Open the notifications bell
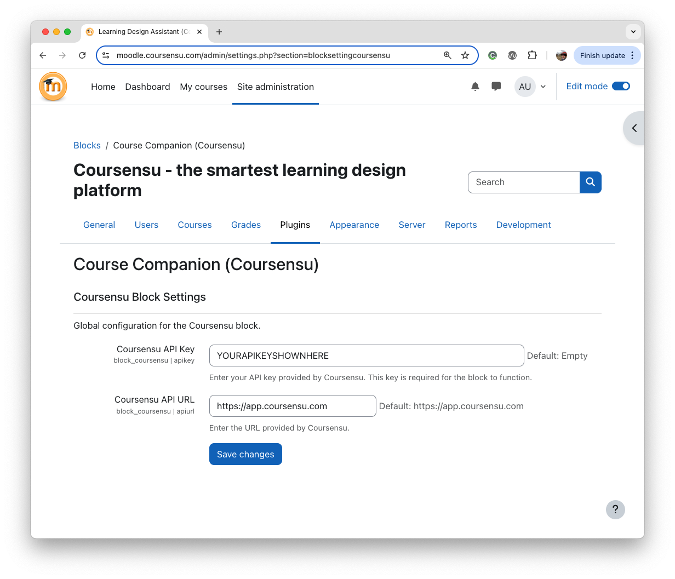Viewport: 675px width, 579px height. [475, 87]
